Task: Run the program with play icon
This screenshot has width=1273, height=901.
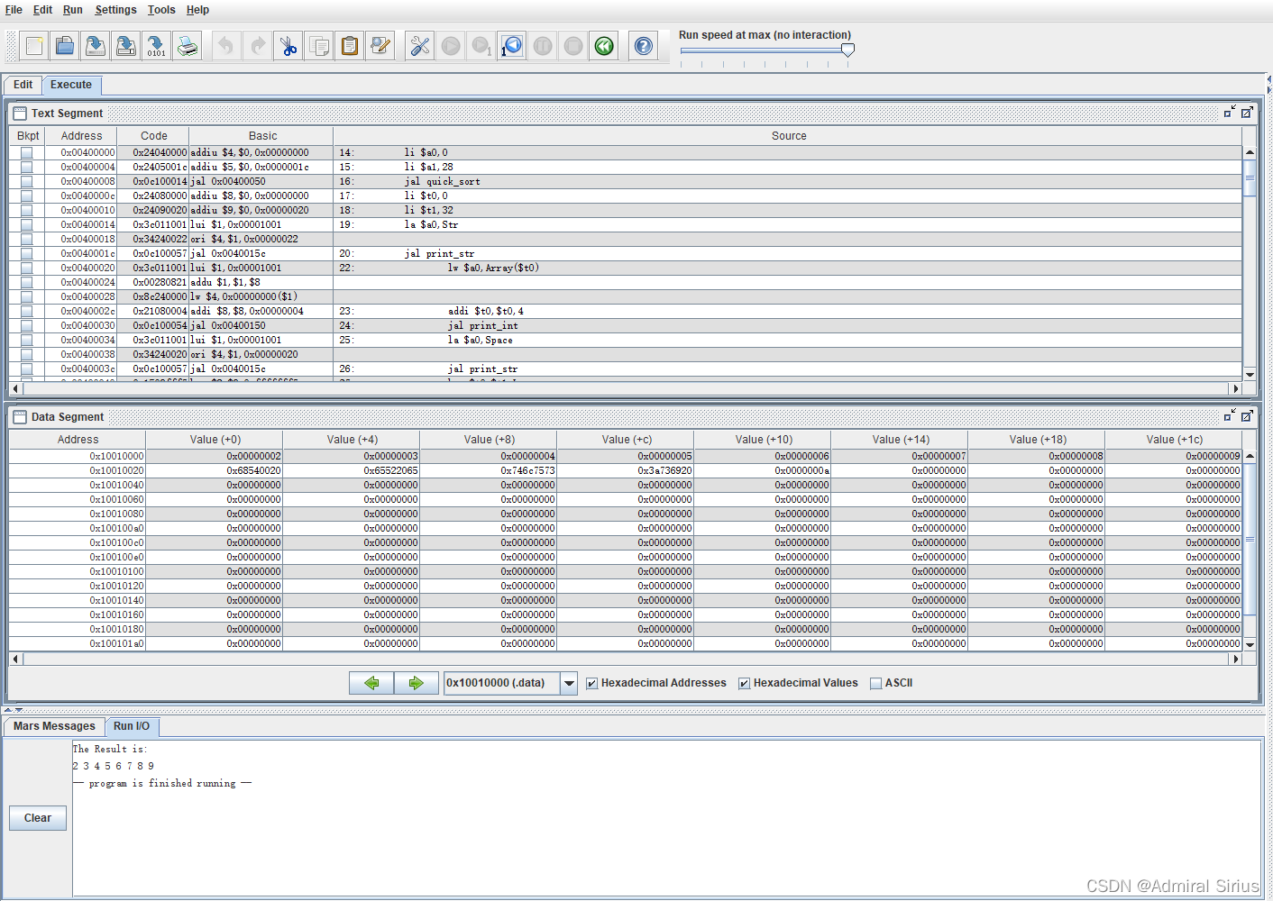Action: click(451, 46)
